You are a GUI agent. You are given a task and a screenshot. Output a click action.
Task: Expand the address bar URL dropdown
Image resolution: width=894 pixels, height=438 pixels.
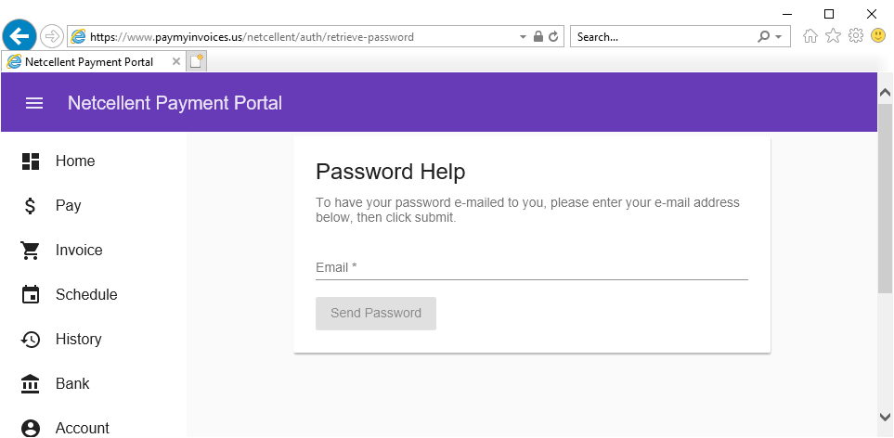pos(522,37)
